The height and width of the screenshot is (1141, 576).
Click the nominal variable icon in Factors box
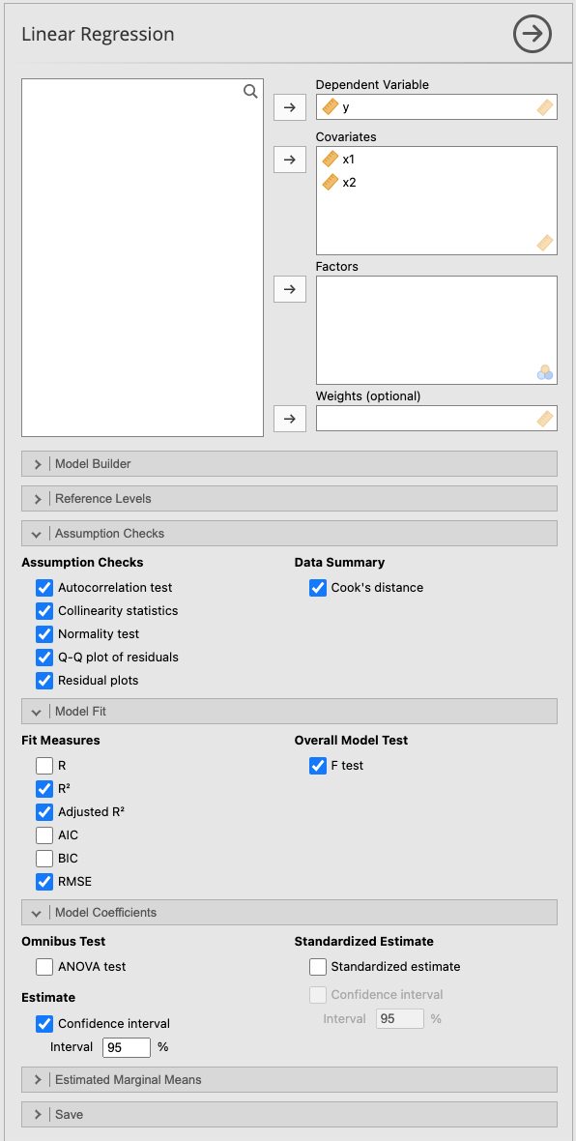pyautogui.click(x=546, y=372)
